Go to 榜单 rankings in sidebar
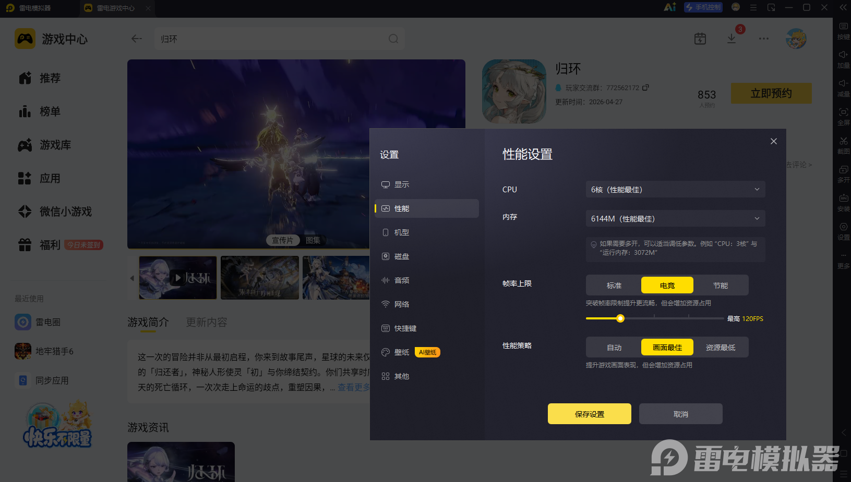Image resolution: width=851 pixels, height=482 pixels. pos(40,112)
